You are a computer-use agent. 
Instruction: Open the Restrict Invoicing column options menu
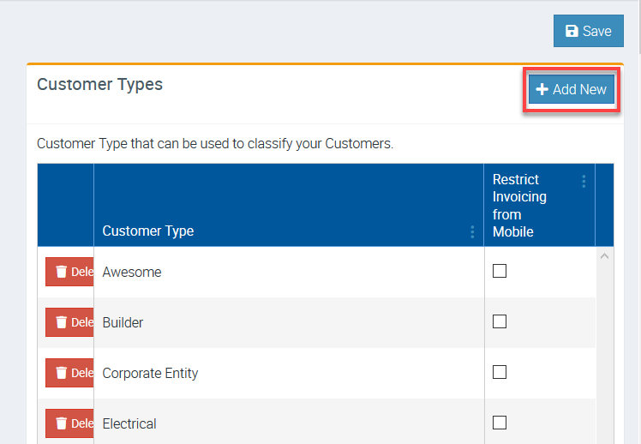[584, 181]
